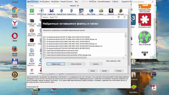Open the Start Tor Browser shortcut
Image resolution: width=169 pixels, height=95 pixels.
pyautogui.click(x=145, y=38)
